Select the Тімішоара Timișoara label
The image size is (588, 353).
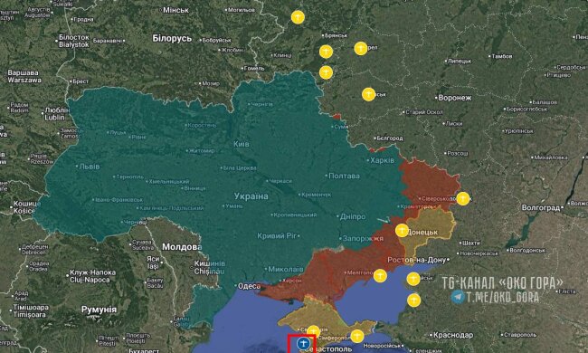(x=31, y=311)
